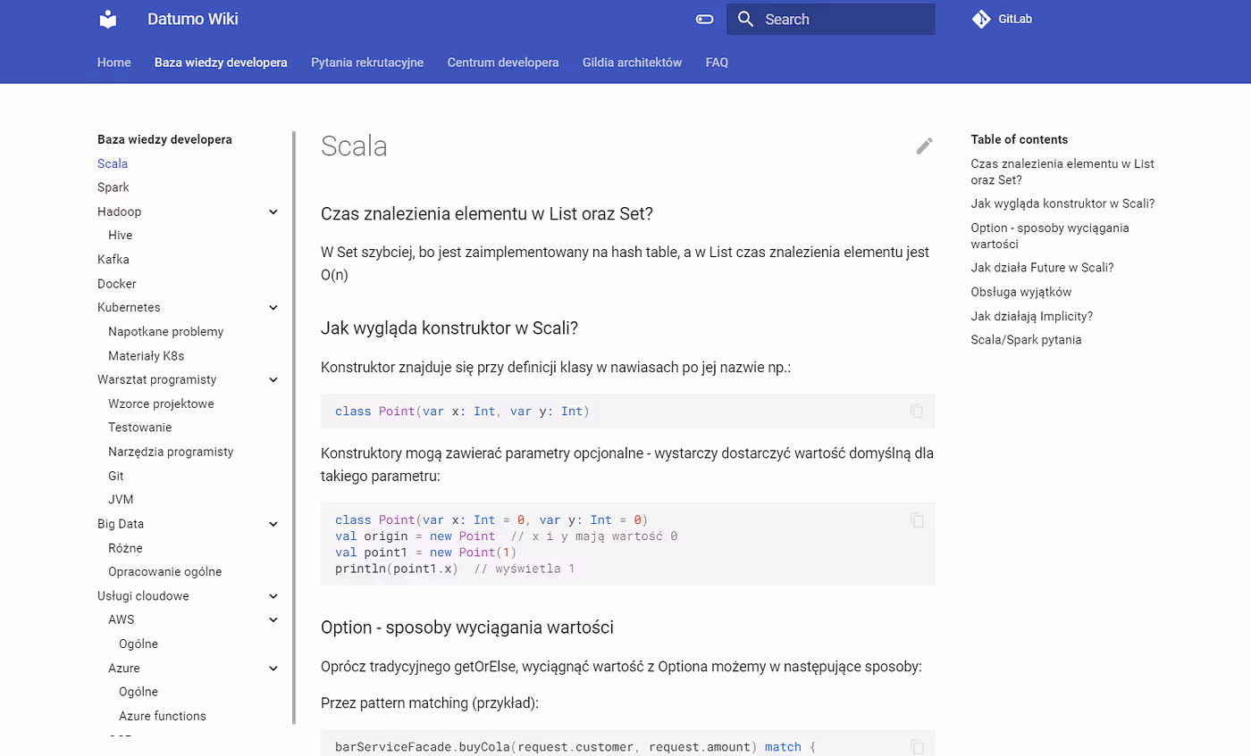Switch to Pytania rekrutacyjne tab
Image resolution: width=1251 pixels, height=756 pixels.
tap(367, 62)
